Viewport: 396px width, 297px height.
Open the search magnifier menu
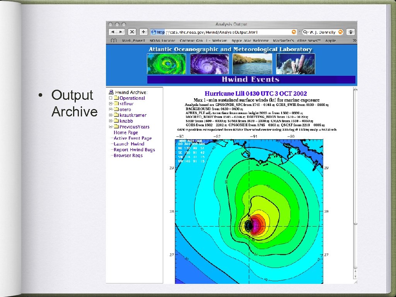(306, 32)
